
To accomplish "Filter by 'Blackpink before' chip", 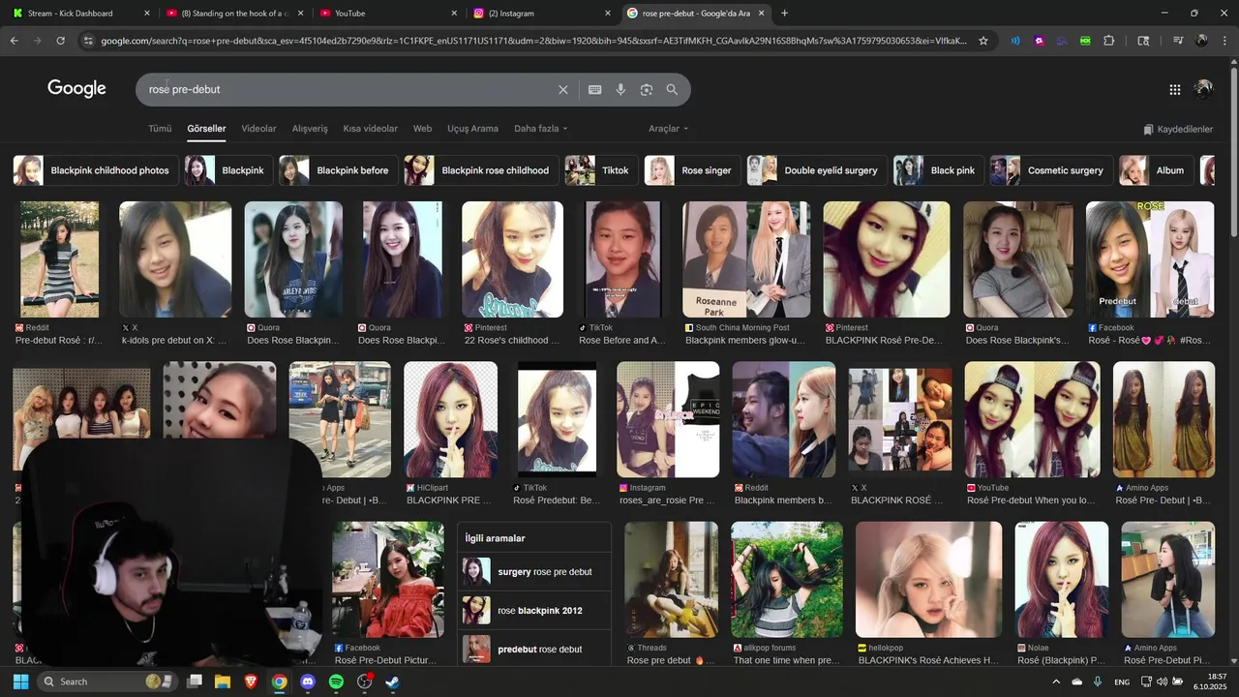I will click(x=339, y=170).
